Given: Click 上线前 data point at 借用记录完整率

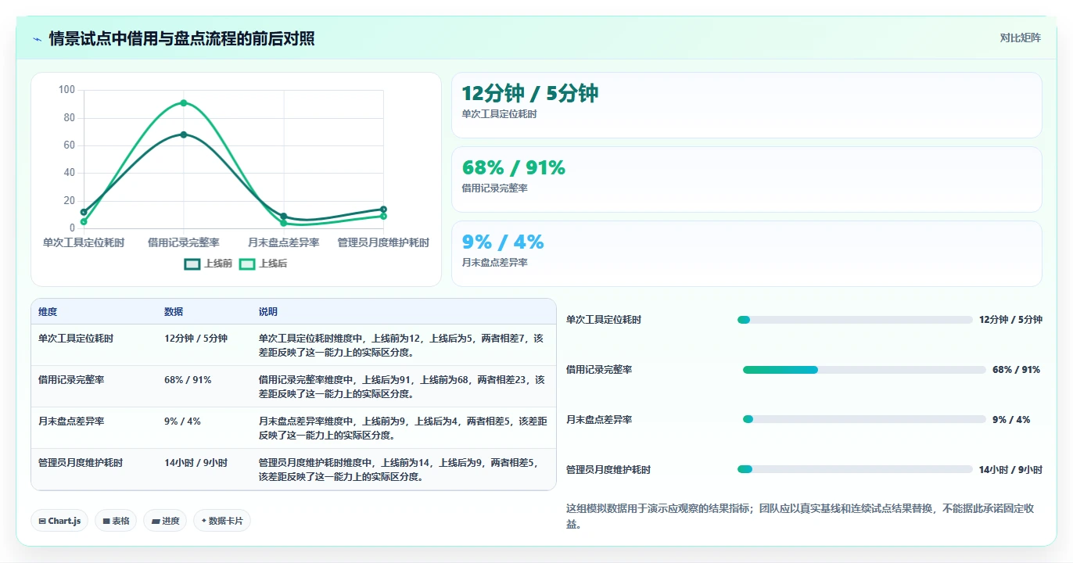Looking at the screenshot, I should 184,134.
